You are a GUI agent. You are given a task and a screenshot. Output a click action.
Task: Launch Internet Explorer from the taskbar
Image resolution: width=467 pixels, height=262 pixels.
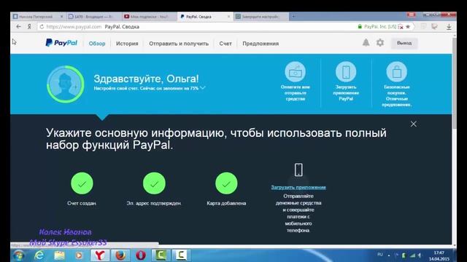(39, 255)
